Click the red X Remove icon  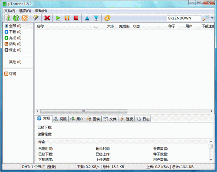click(47, 18)
